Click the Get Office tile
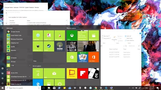 pos(94,57)
